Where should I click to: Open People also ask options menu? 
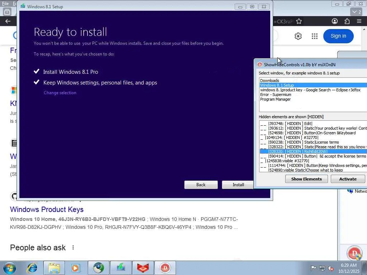(73, 247)
